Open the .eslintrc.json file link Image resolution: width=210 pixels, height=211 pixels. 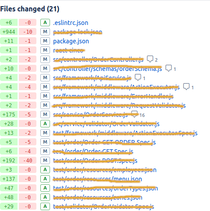click(71, 23)
